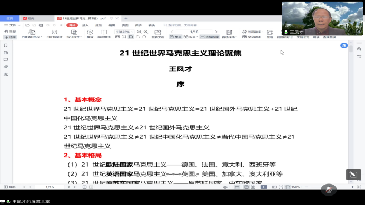
Task: Click the 全文翻译 button
Action: pos(252,37)
